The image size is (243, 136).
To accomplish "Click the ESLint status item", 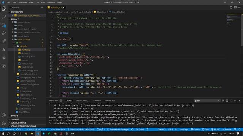I will point(215,130).
